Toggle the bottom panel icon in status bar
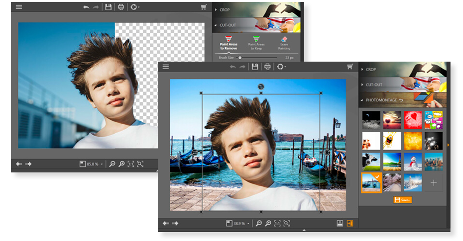 (x=340, y=223)
